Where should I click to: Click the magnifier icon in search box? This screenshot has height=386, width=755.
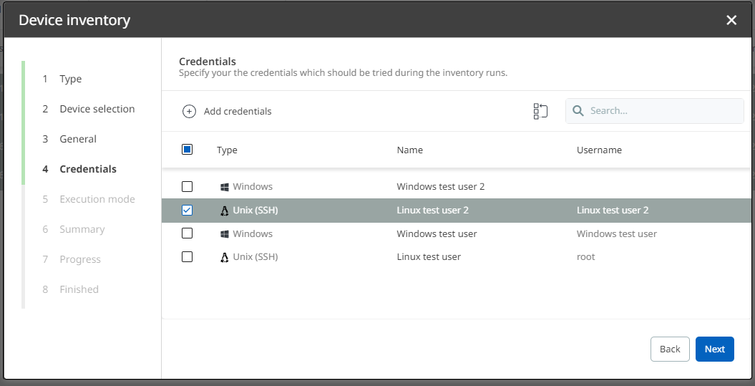coord(578,111)
